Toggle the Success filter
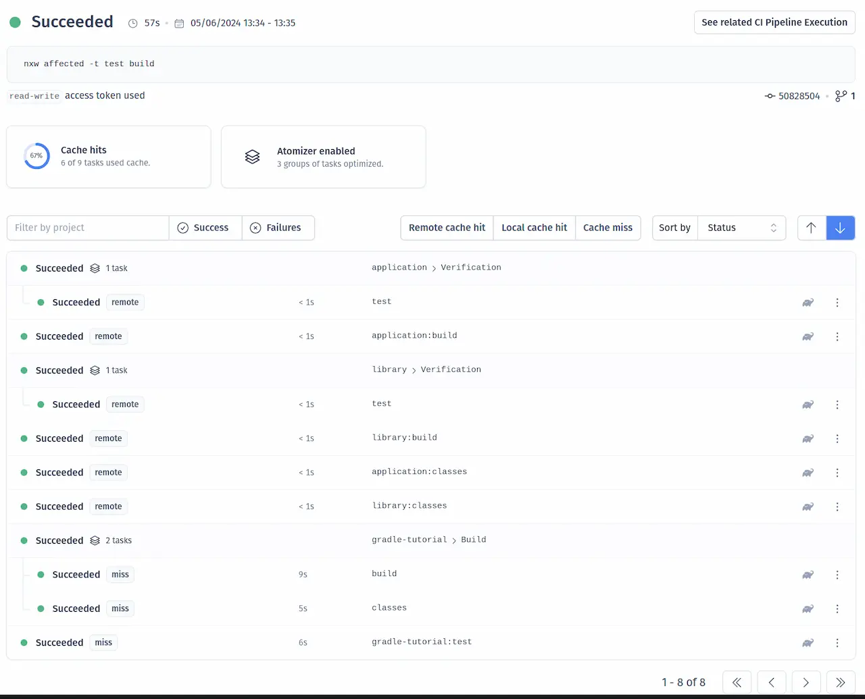This screenshot has height=699, width=865. point(205,228)
